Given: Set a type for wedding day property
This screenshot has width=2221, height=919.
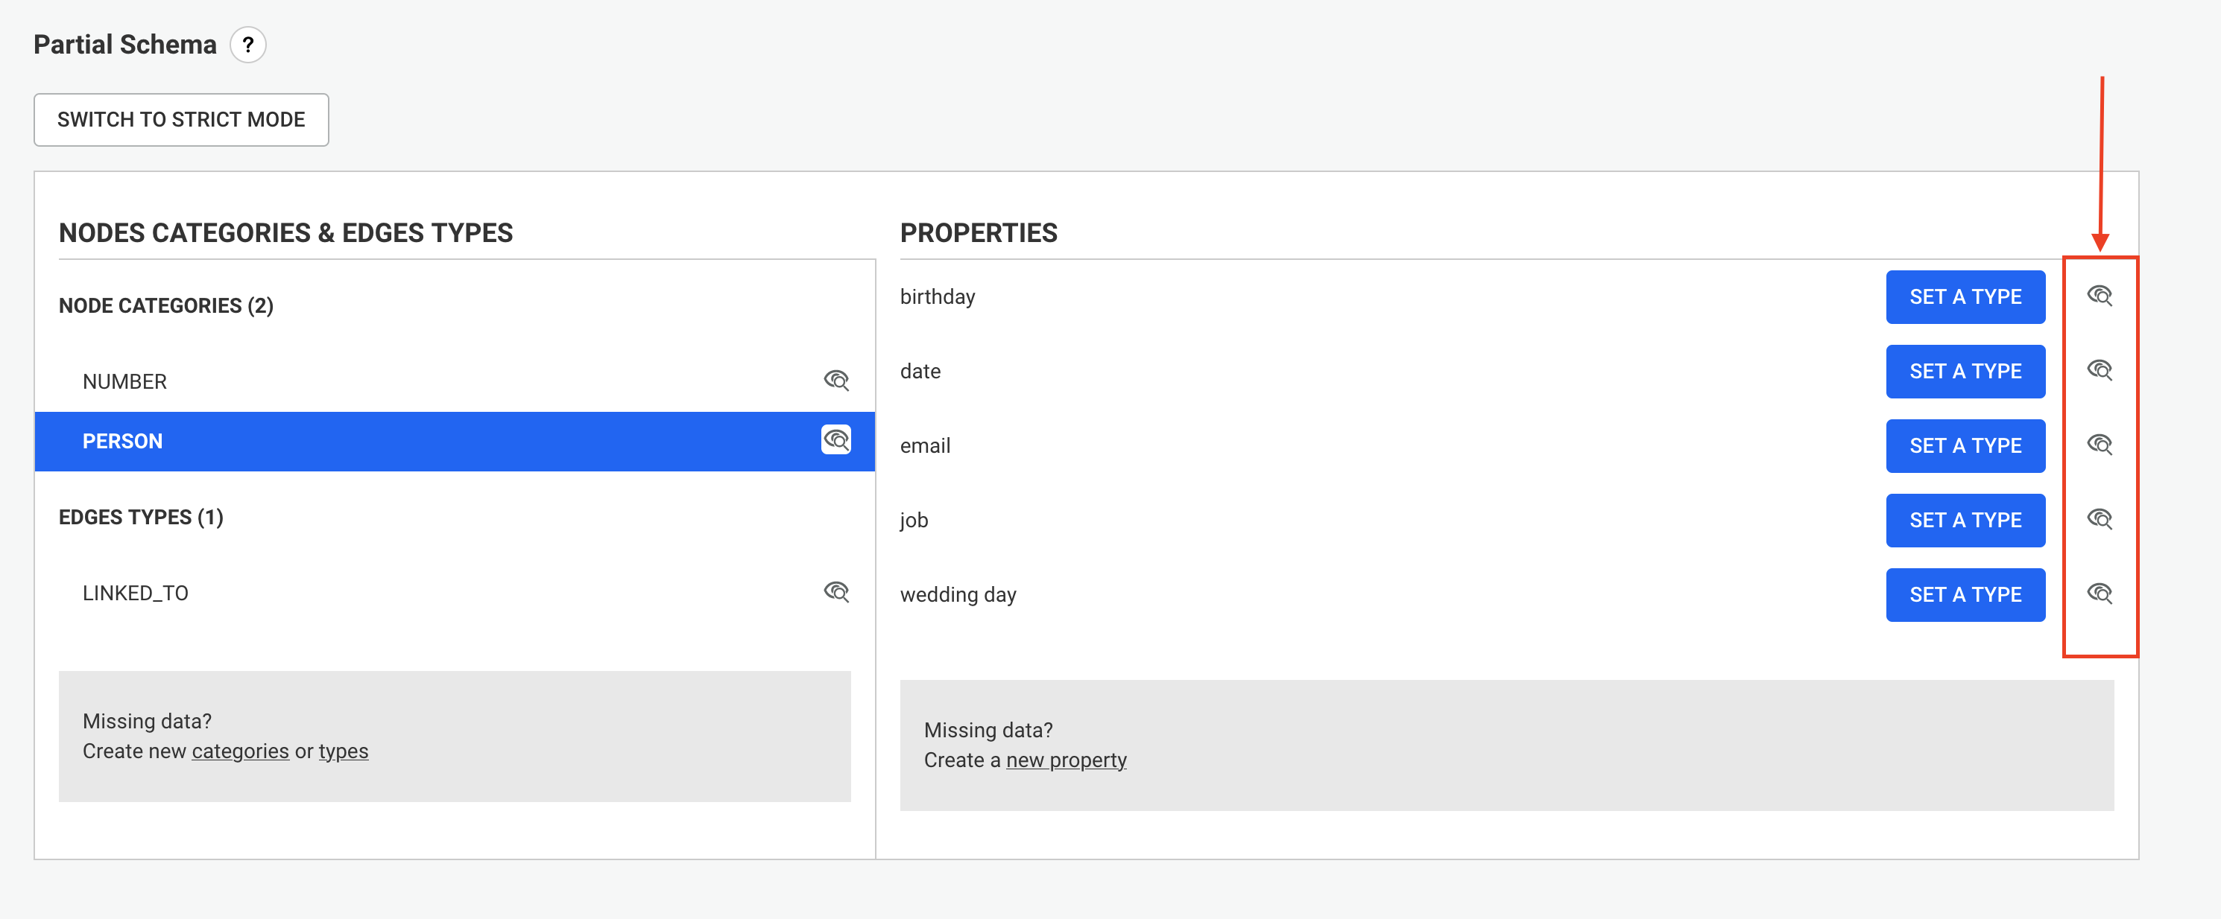Looking at the screenshot, I should [1965, 595].
